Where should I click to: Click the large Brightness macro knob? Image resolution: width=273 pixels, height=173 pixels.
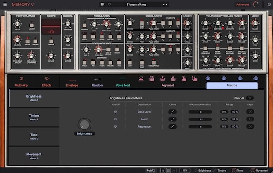[85, 124]
